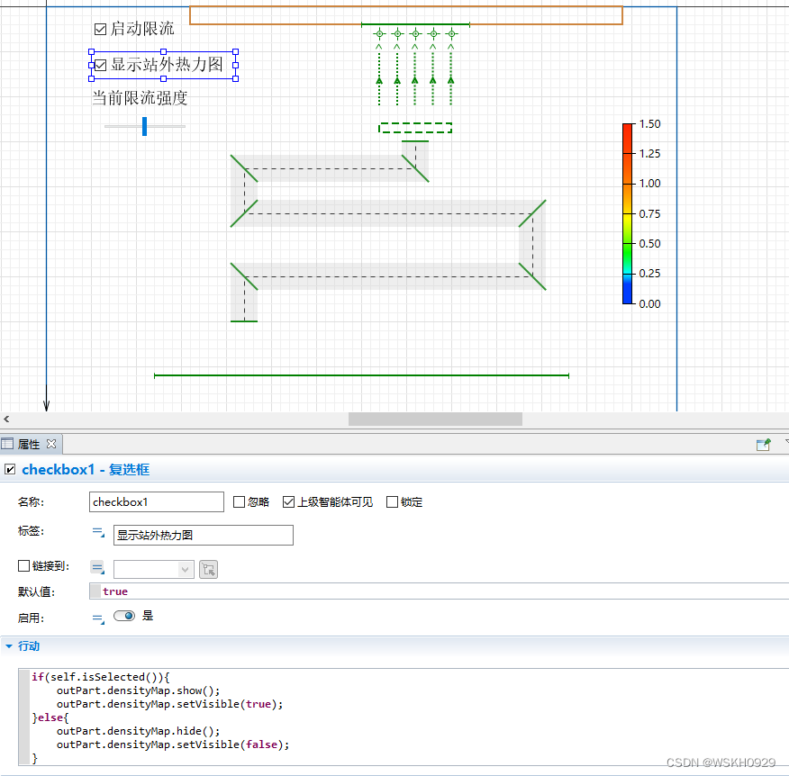This screenshot has width=789, height=776.
Task: Toggle the 启用 switch set to 是
Action: (124, 616)
